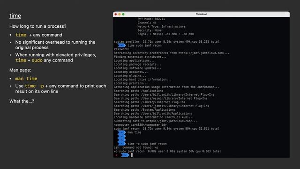Click 'Locating printers...' line
Screen dimensions: 300x169
pos(131,83)
